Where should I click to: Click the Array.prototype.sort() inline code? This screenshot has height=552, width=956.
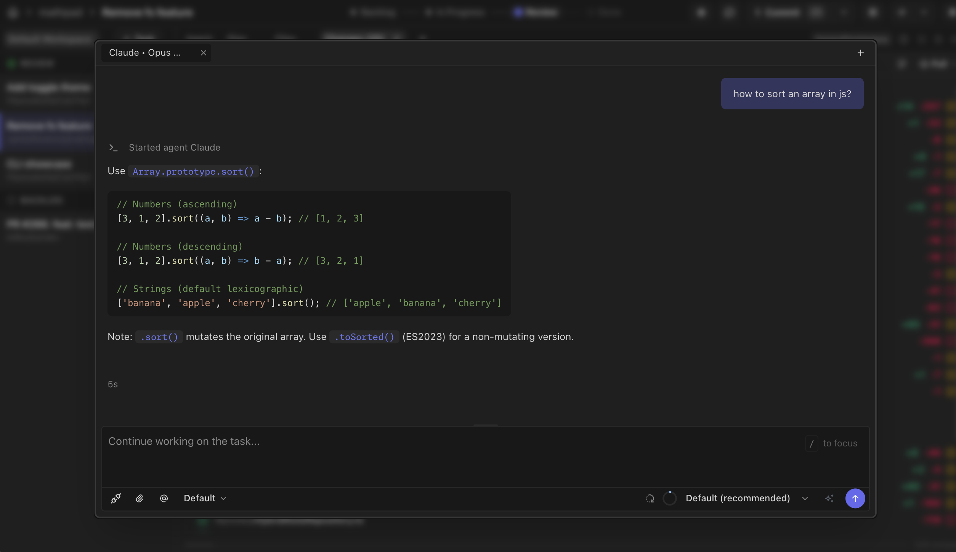coord(193,172)
